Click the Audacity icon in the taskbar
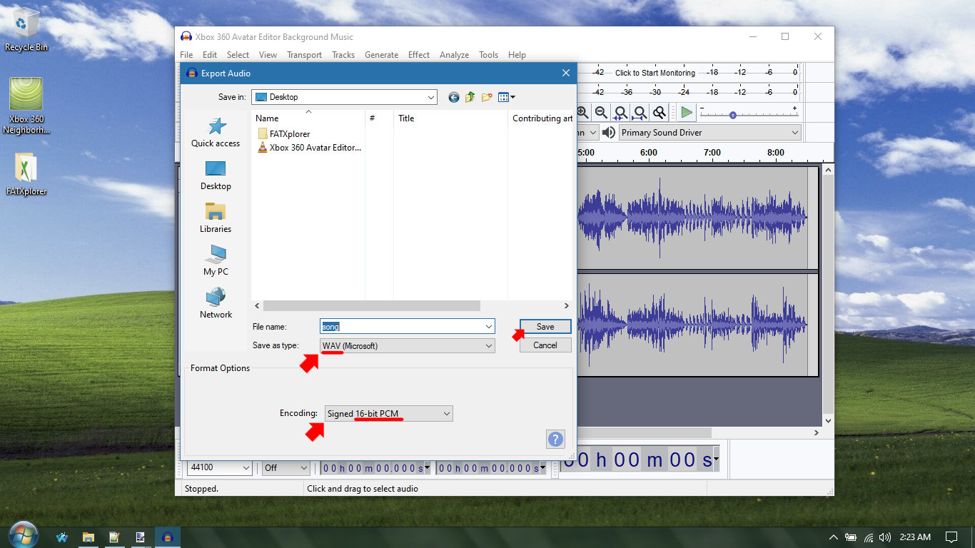 pyautogui.click(x=168, y=537)
